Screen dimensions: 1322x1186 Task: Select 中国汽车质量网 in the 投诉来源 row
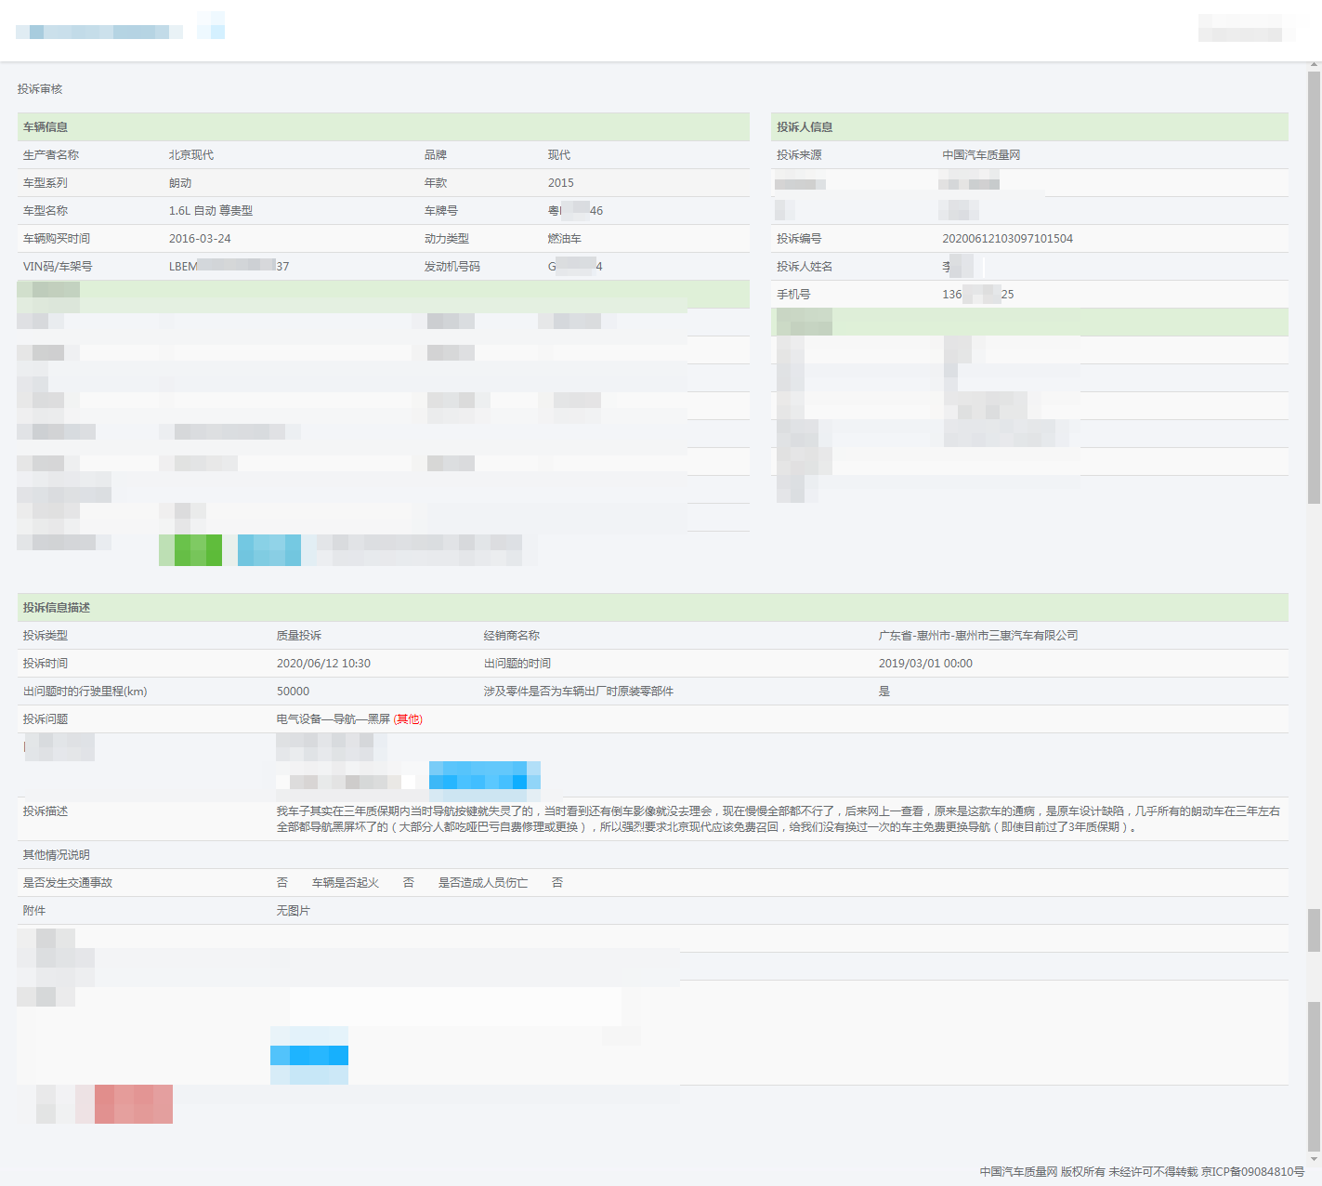point(981,155)
